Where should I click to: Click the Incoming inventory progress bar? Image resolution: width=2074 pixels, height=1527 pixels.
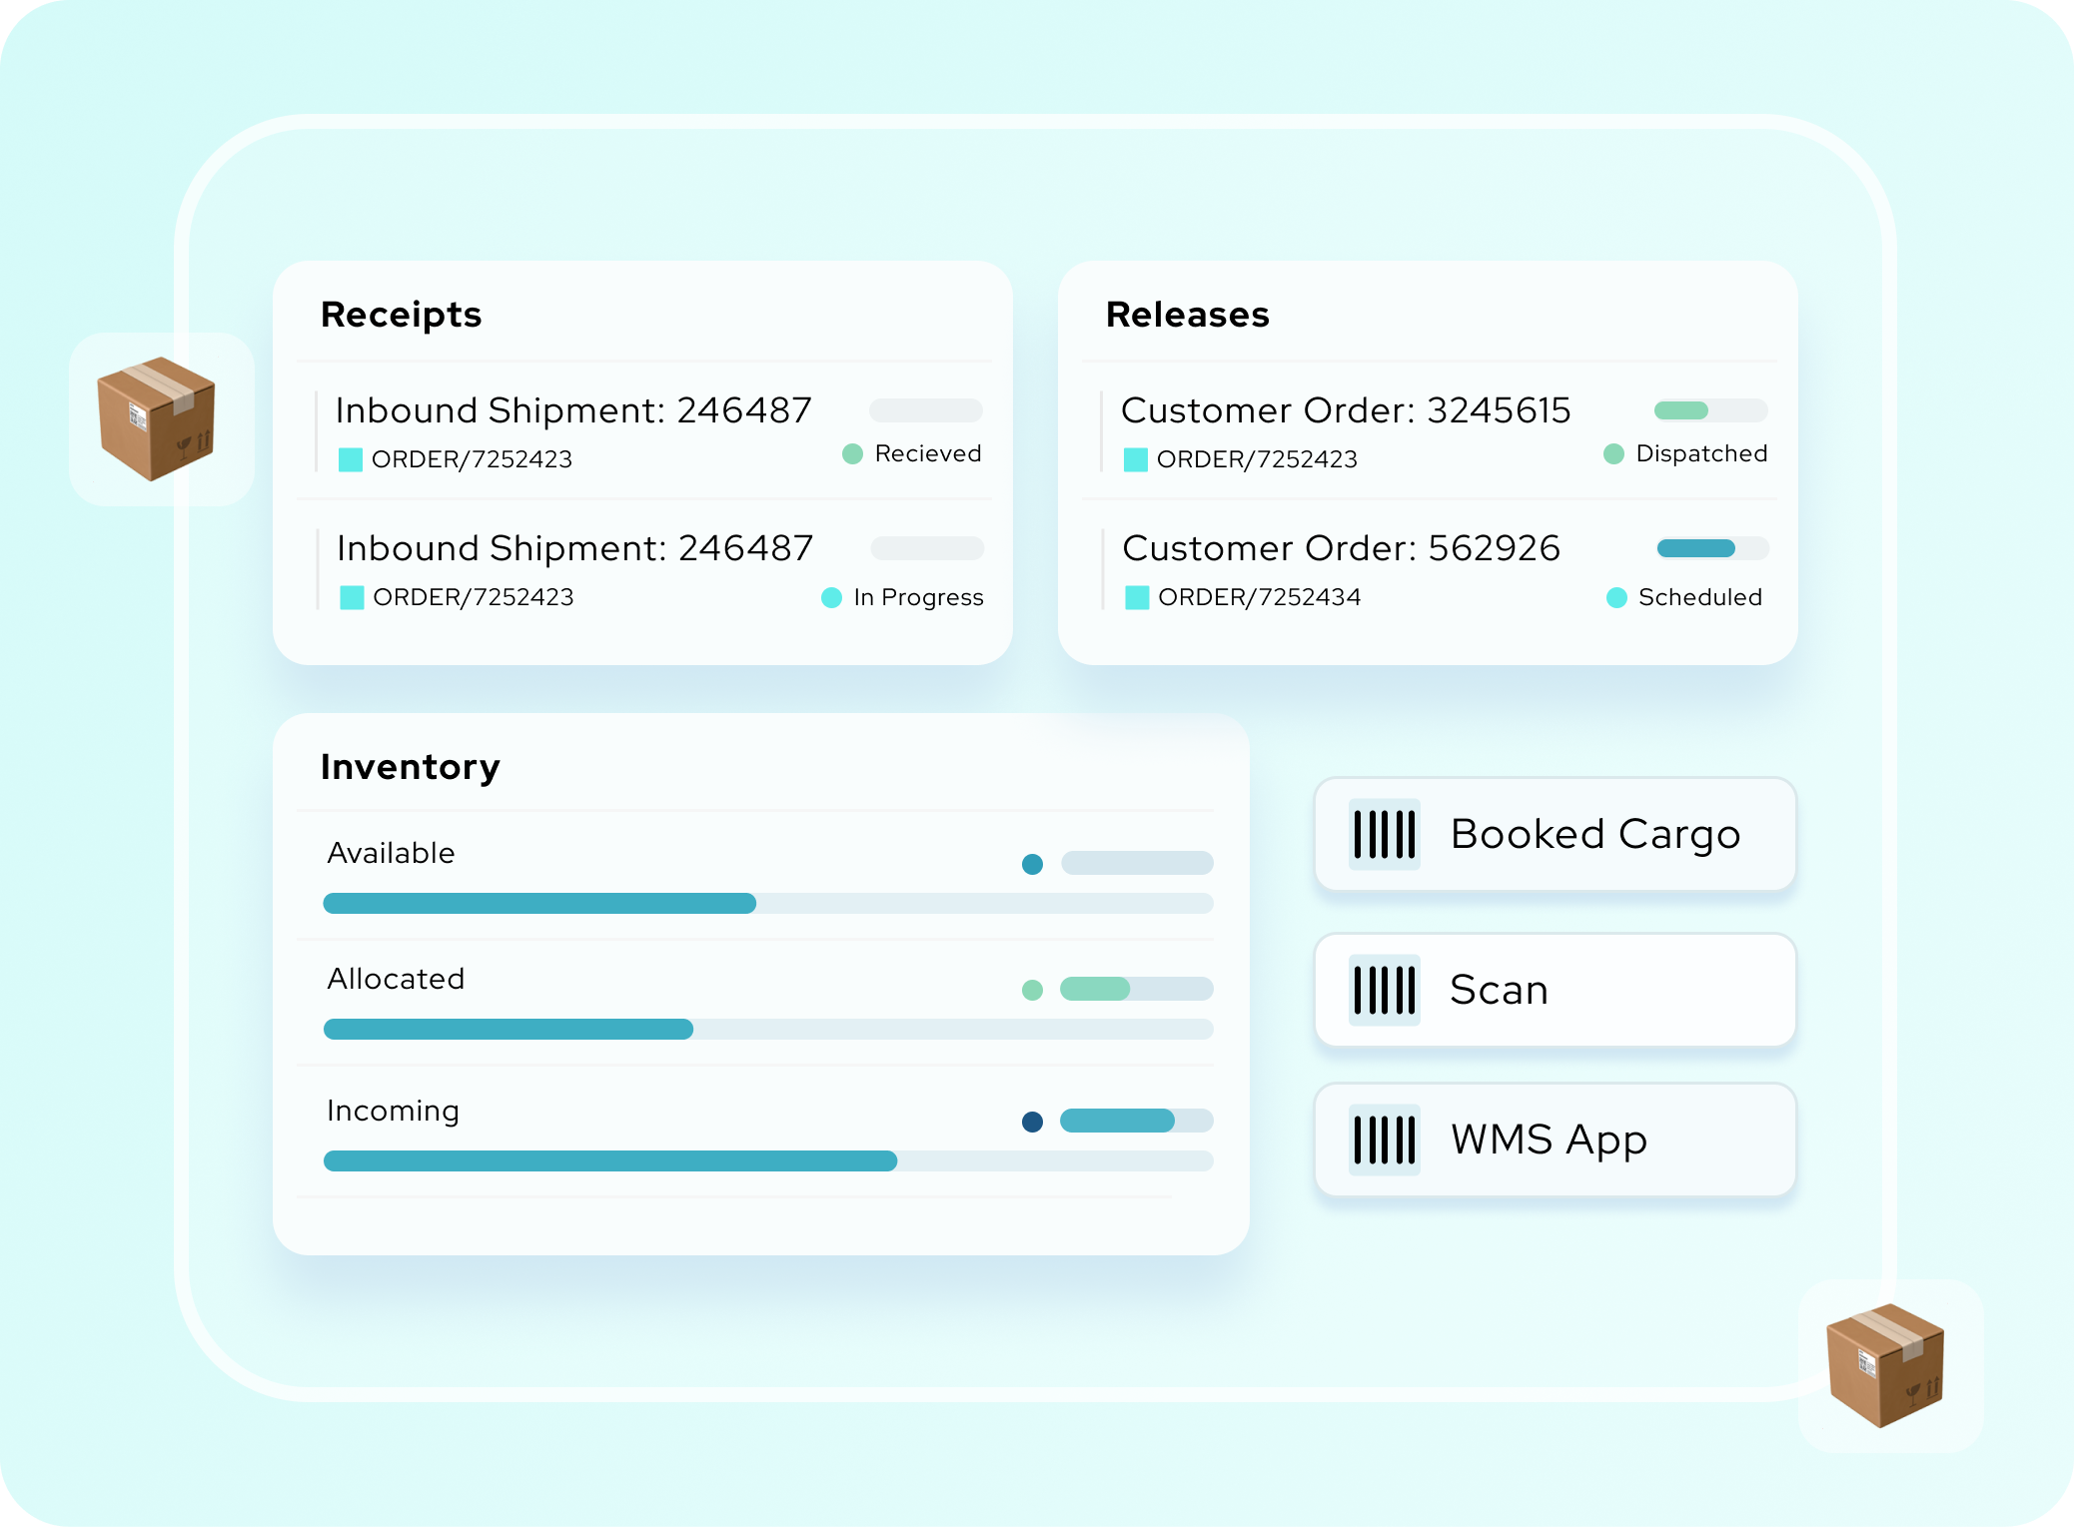point(767,1160)
